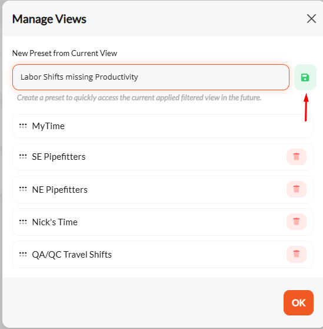Focus the new preset name field
This screenshot has height=329, width=323.
point(151,77)
